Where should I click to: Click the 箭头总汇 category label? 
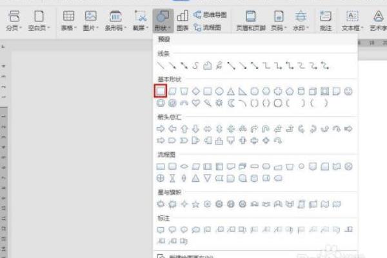pos(169,117)
